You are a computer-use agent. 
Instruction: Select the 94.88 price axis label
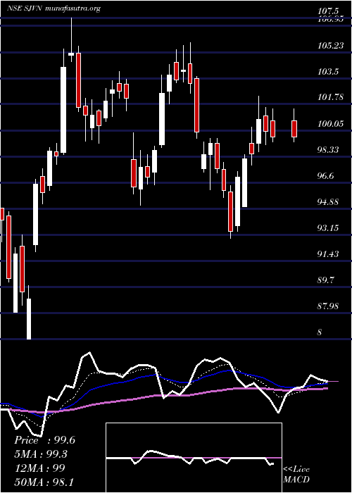coord(328,202)
